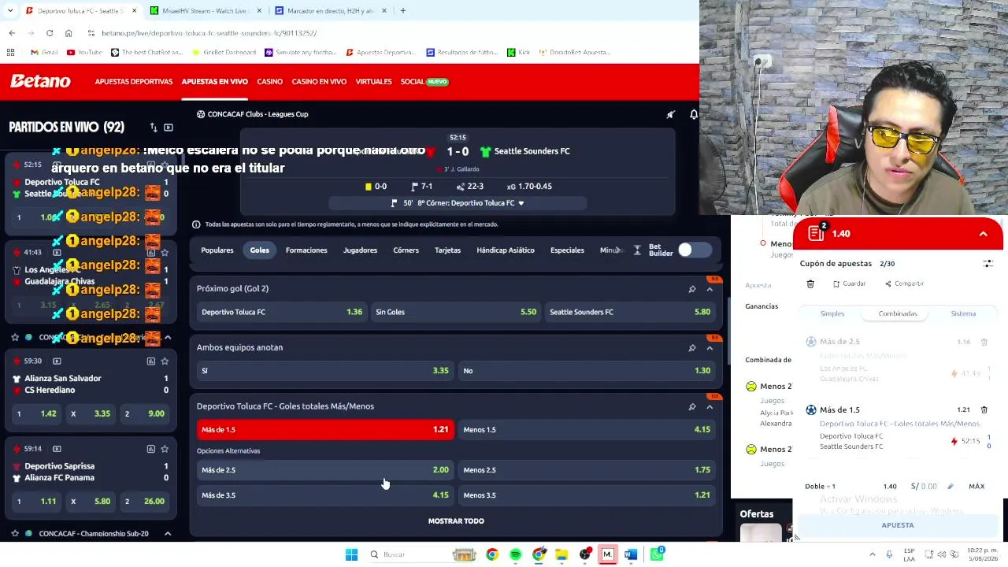Viewport: 1008px width, 567px height.
Task: Open bet slip settings sliders icon
Action: point(988,264)
